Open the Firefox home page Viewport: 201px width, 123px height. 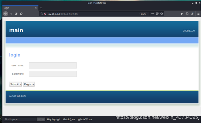click(x=21, y=14)
